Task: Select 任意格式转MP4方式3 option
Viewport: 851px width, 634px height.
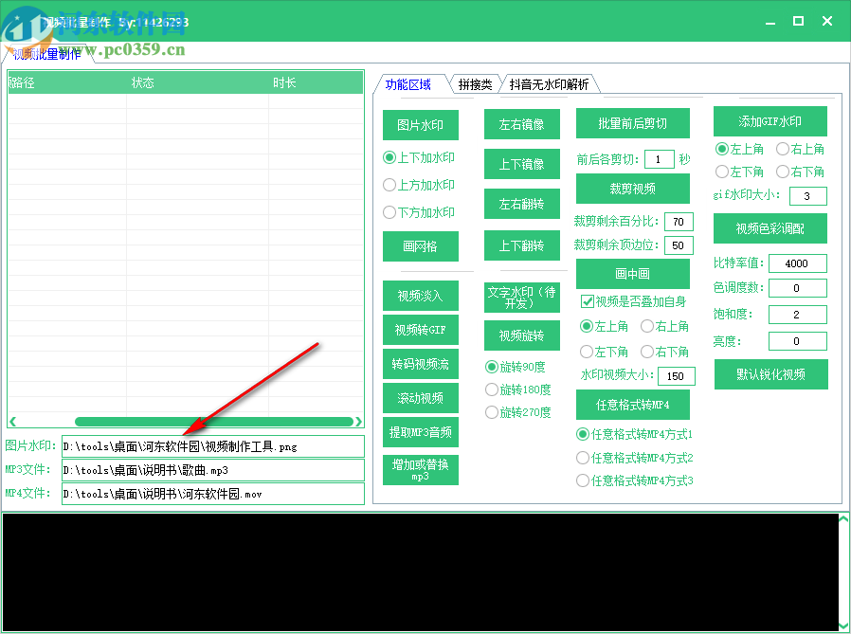Action: (634, 480)
